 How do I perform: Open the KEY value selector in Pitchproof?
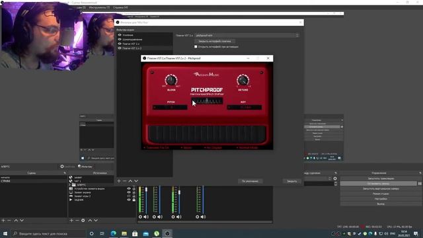245,107
